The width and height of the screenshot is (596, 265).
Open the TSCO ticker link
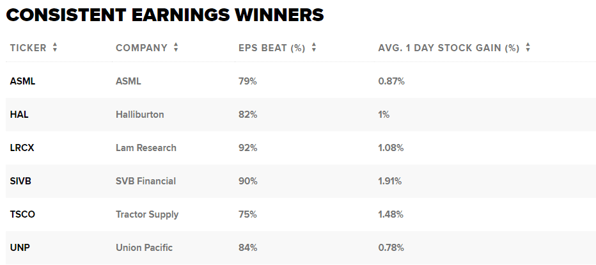pos(22,214)
